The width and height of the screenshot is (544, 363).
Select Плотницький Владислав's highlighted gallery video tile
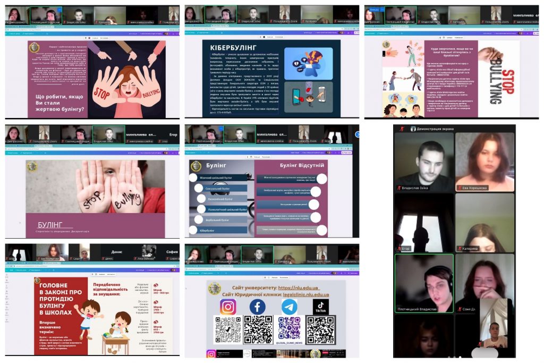click(423, 283)
